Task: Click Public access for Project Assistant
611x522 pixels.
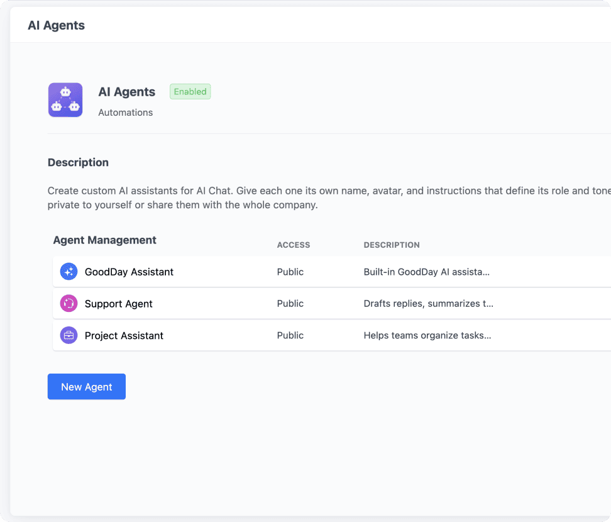Action: (290, 335)
